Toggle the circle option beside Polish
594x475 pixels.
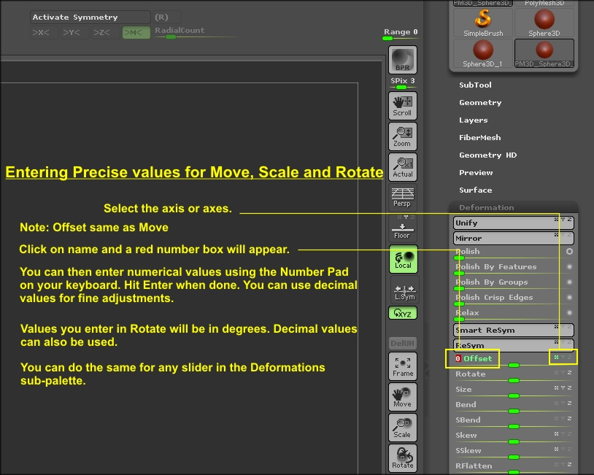569,251
